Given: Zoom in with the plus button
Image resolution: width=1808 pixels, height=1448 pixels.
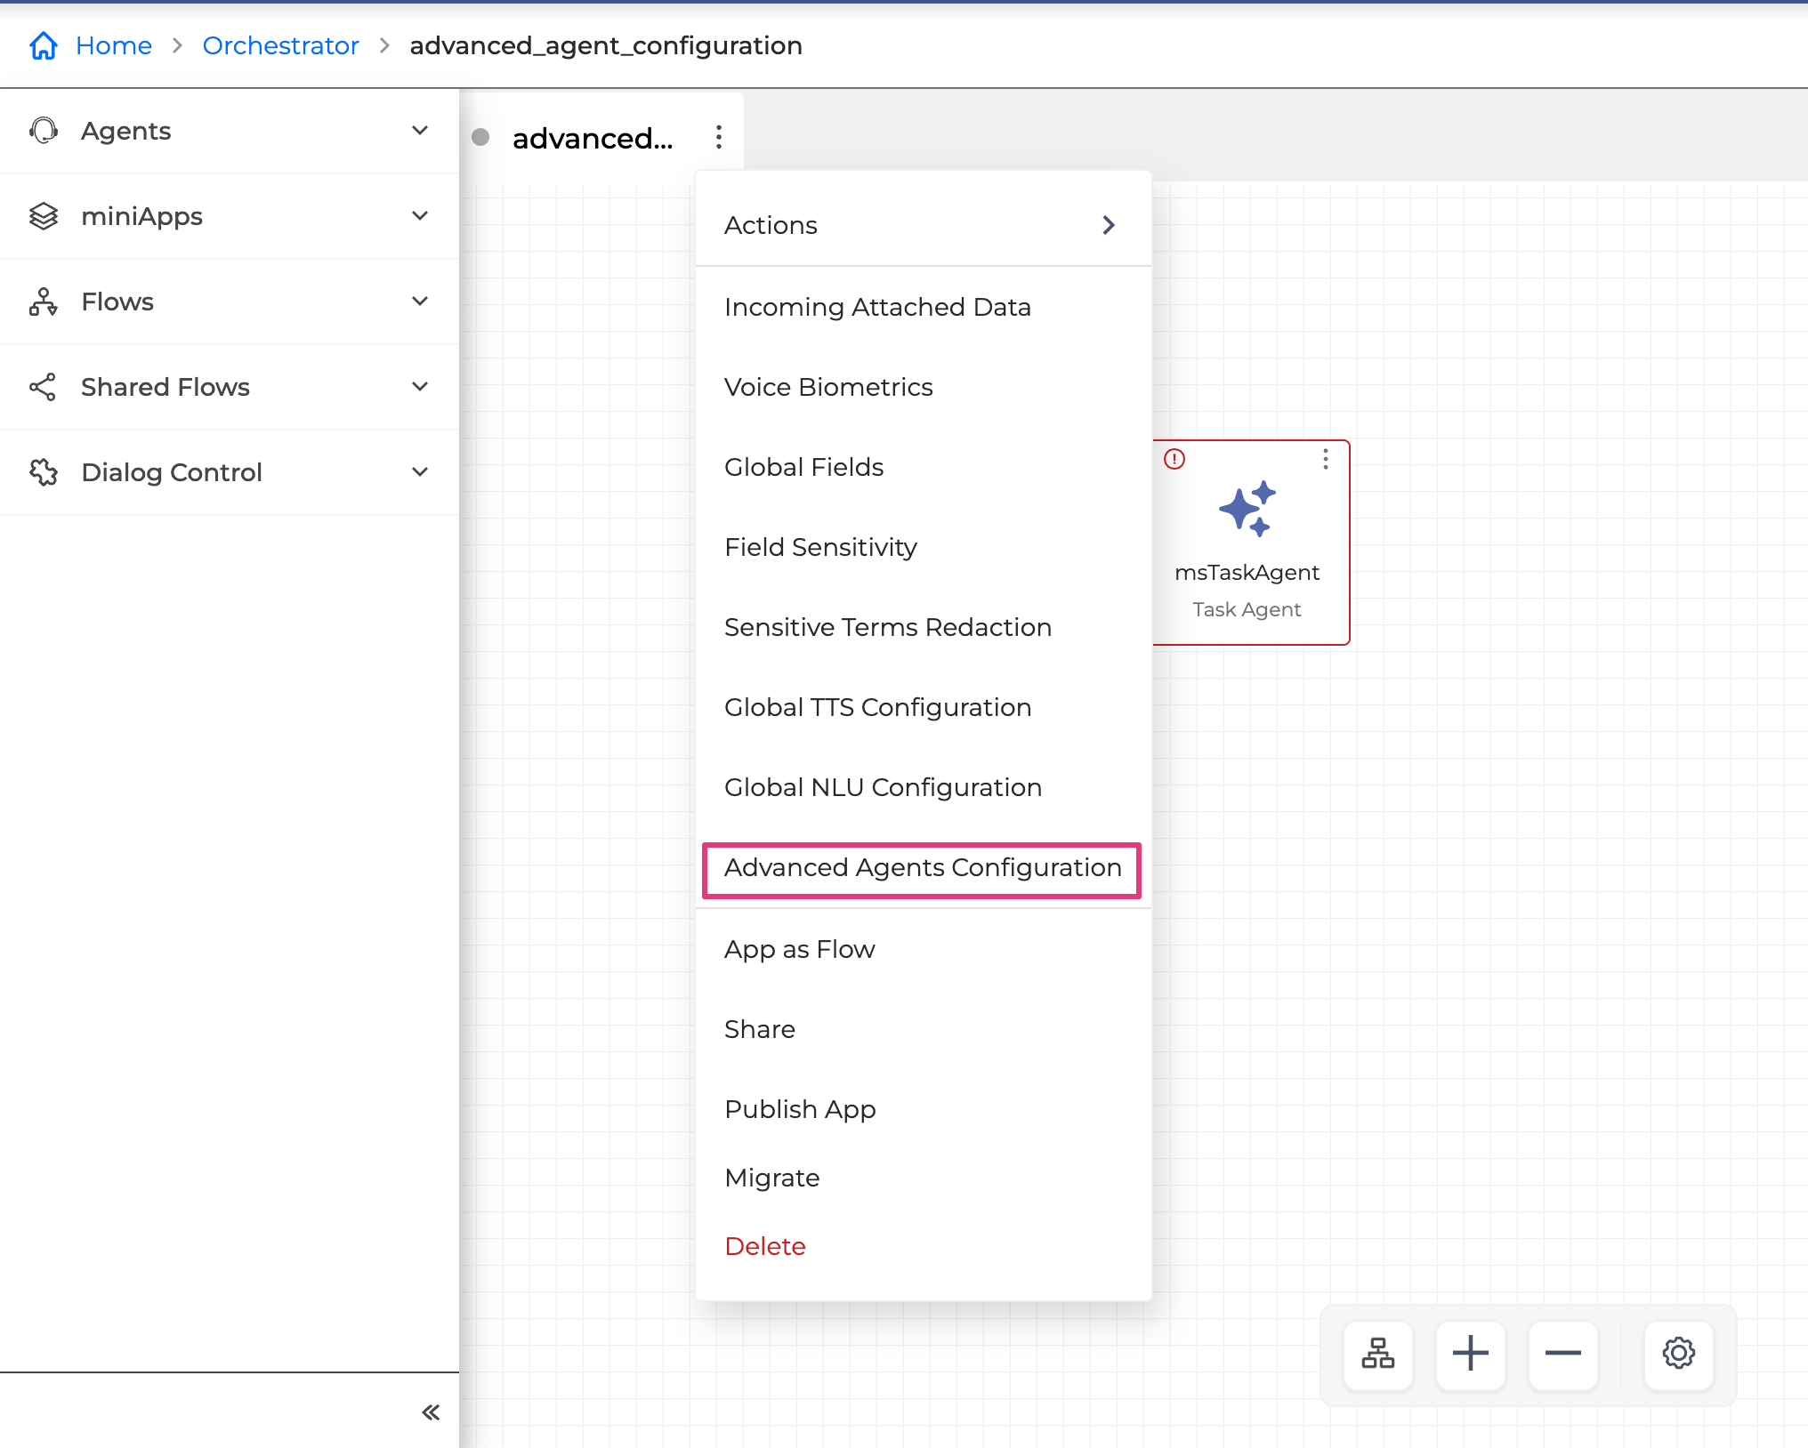Looking at the screenshot, I should click(x=1471, y=1354).
